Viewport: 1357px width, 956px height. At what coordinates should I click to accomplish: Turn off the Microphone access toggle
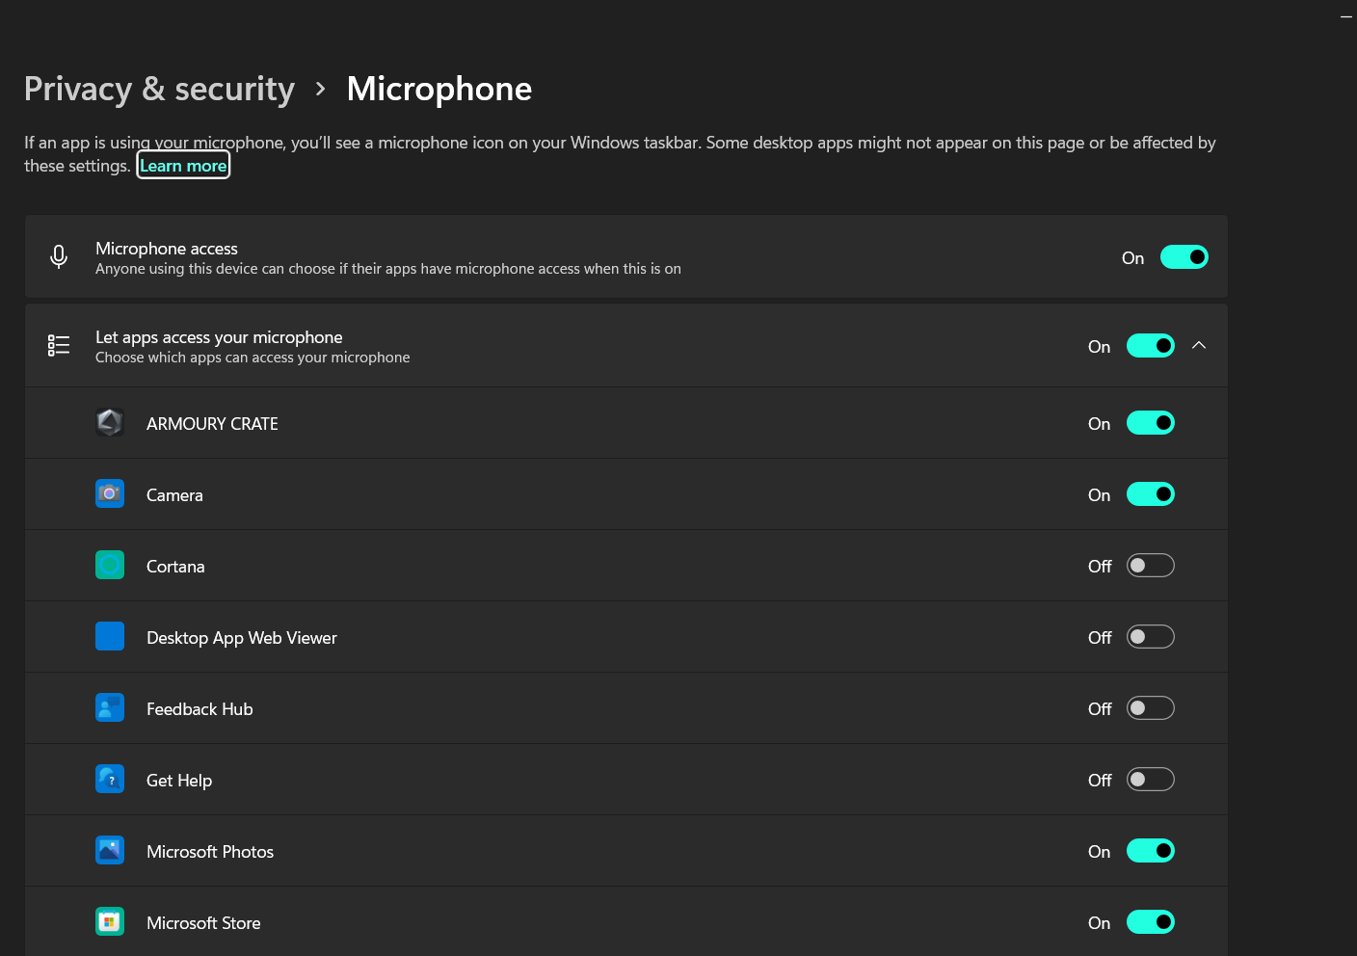point(1184,257)
